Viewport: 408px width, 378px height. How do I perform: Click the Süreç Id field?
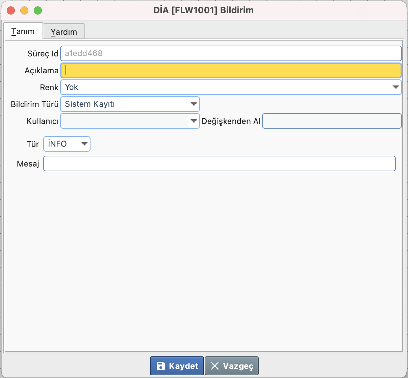coord(231,53)
